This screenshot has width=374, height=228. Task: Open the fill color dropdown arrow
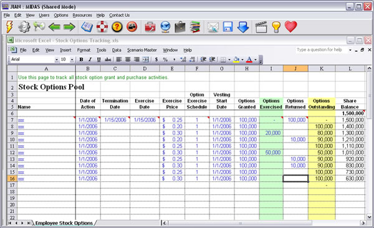242,60
